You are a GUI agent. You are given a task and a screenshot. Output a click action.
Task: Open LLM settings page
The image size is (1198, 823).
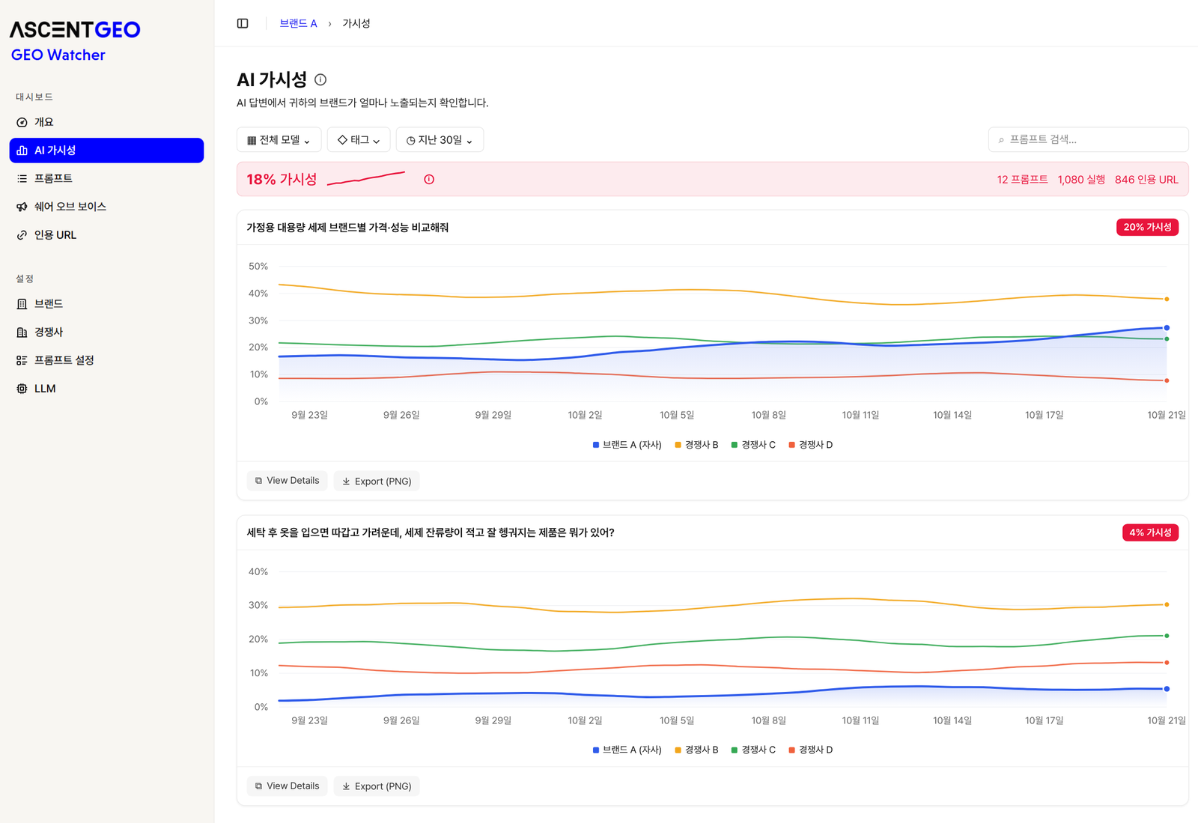point(106,389)
